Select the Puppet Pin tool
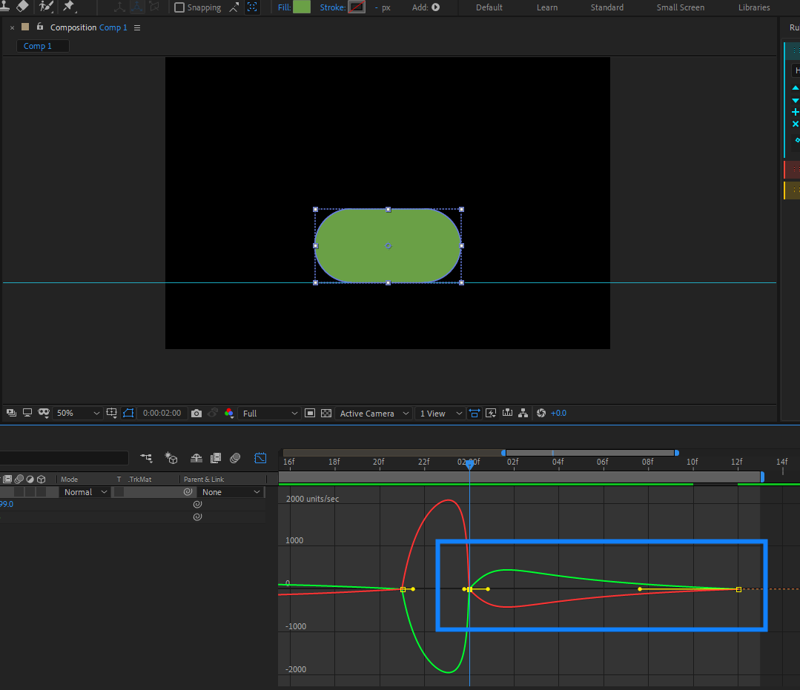800x690 pixels. 69,7
